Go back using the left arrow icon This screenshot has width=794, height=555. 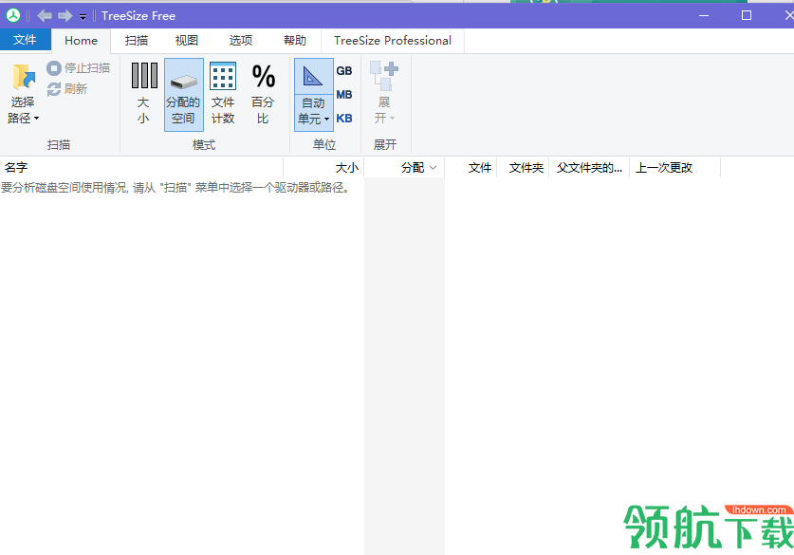(x=45, y=16)
